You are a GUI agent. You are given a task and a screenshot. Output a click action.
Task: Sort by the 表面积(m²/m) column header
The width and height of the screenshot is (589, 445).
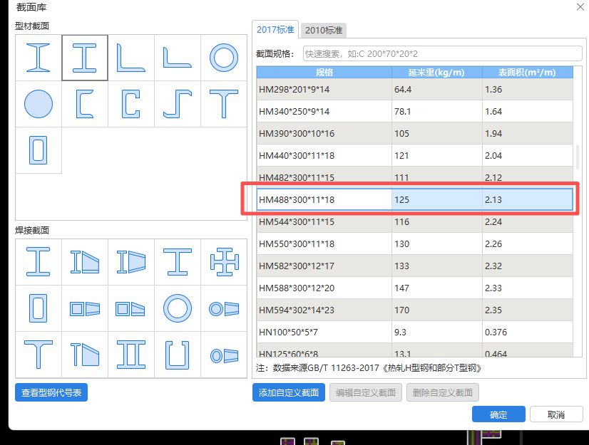coord(528,73)
